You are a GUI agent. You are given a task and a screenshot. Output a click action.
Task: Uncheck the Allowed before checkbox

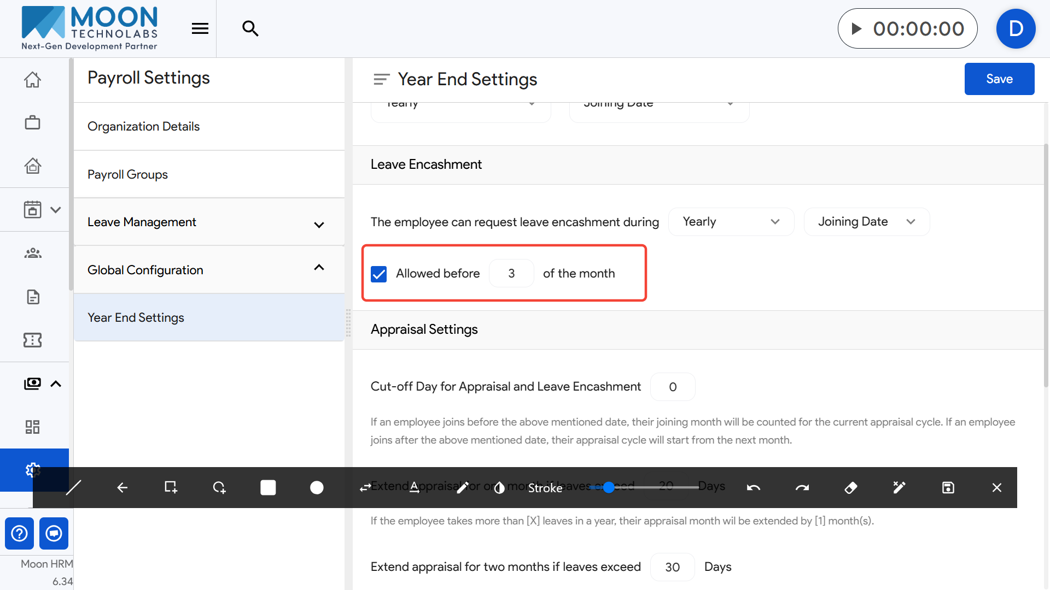point(379,274)
